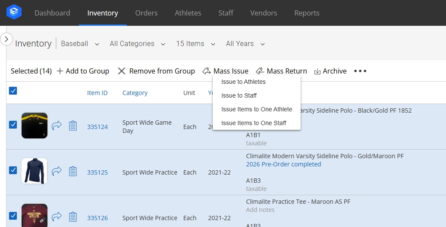Click Climalite Modern Varsity Sideline Polo - Gold/Maroon PF
The height and width of the screenshot is (227, 446).
click(x=325, y=156)
